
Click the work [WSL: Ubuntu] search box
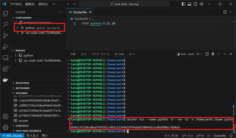tap(124, 4)
